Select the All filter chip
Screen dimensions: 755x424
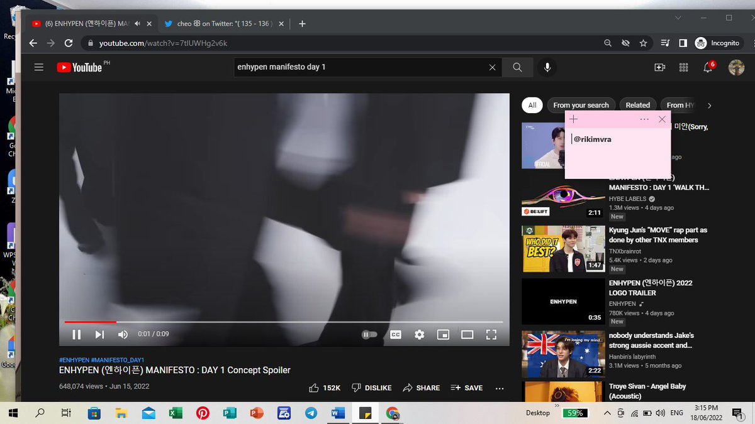coord(532,105)
